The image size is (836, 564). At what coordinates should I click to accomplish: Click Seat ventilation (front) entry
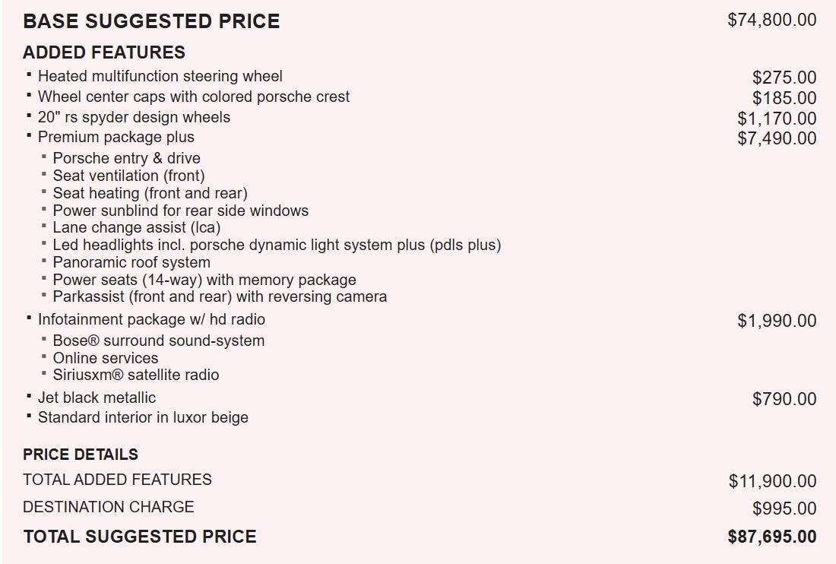click(x=128, y=176)
